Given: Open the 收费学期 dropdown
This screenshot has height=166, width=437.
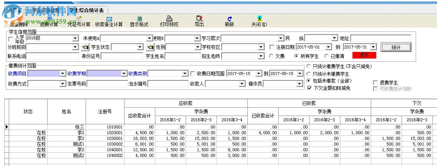Looking at the screenshot, I should (124, 74).
